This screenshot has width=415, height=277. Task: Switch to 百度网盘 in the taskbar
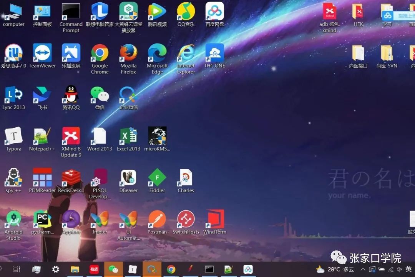(x=248, y=269)
